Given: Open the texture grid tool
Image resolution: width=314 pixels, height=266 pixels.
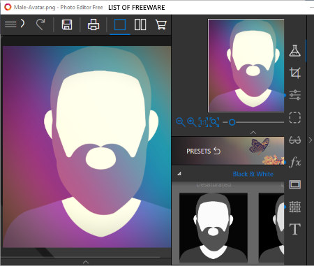Looking at the screenshot, I should click(x=295, y=207).
